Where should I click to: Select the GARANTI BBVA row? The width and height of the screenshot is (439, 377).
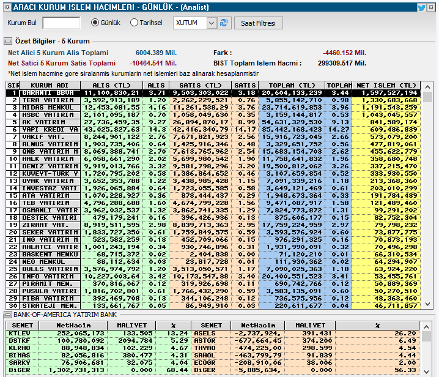pos(213,93)
